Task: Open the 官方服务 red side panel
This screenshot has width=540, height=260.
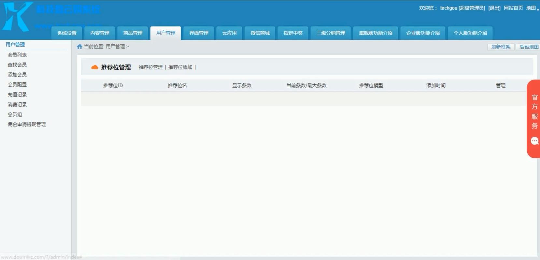Action: [x=533, y=119]
